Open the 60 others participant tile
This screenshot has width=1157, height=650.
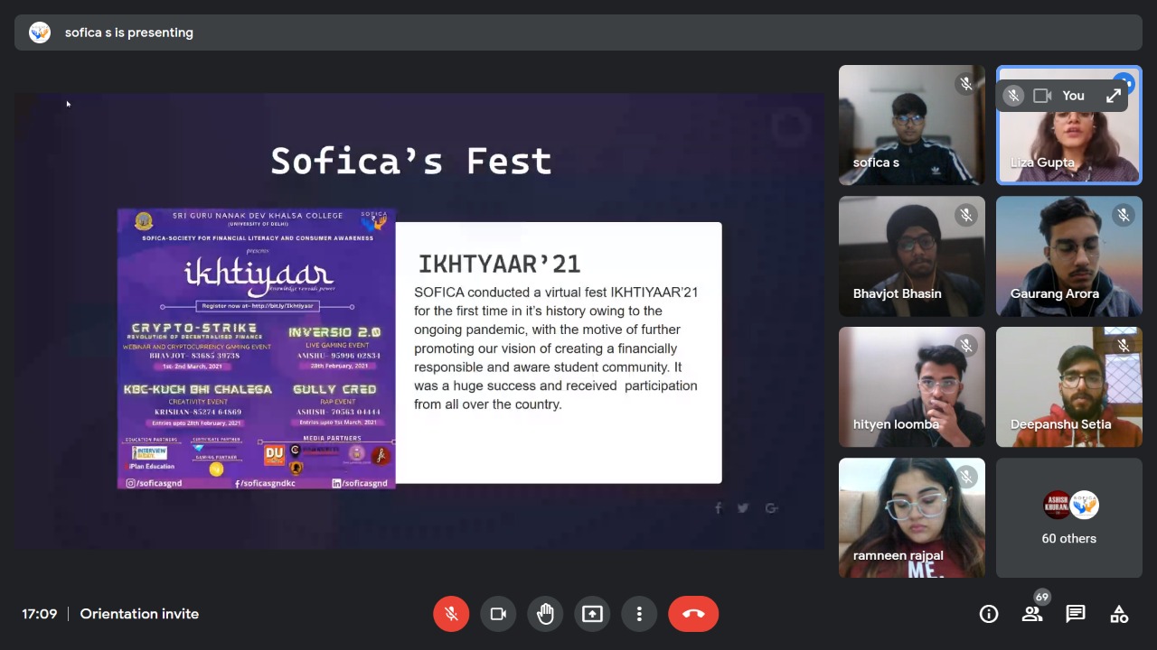1068,518
